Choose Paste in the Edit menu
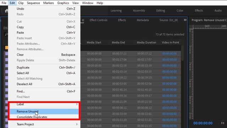This screenshot has height=128, width=227. (x=44, y=33)
